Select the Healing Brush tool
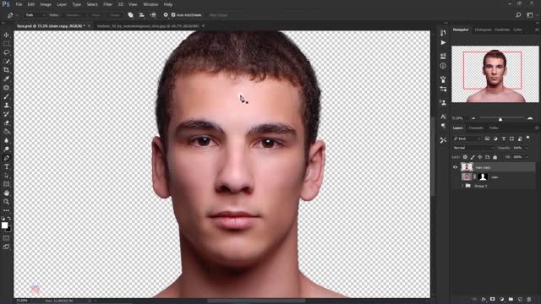 pyautogui.click(x=6, y=88)
